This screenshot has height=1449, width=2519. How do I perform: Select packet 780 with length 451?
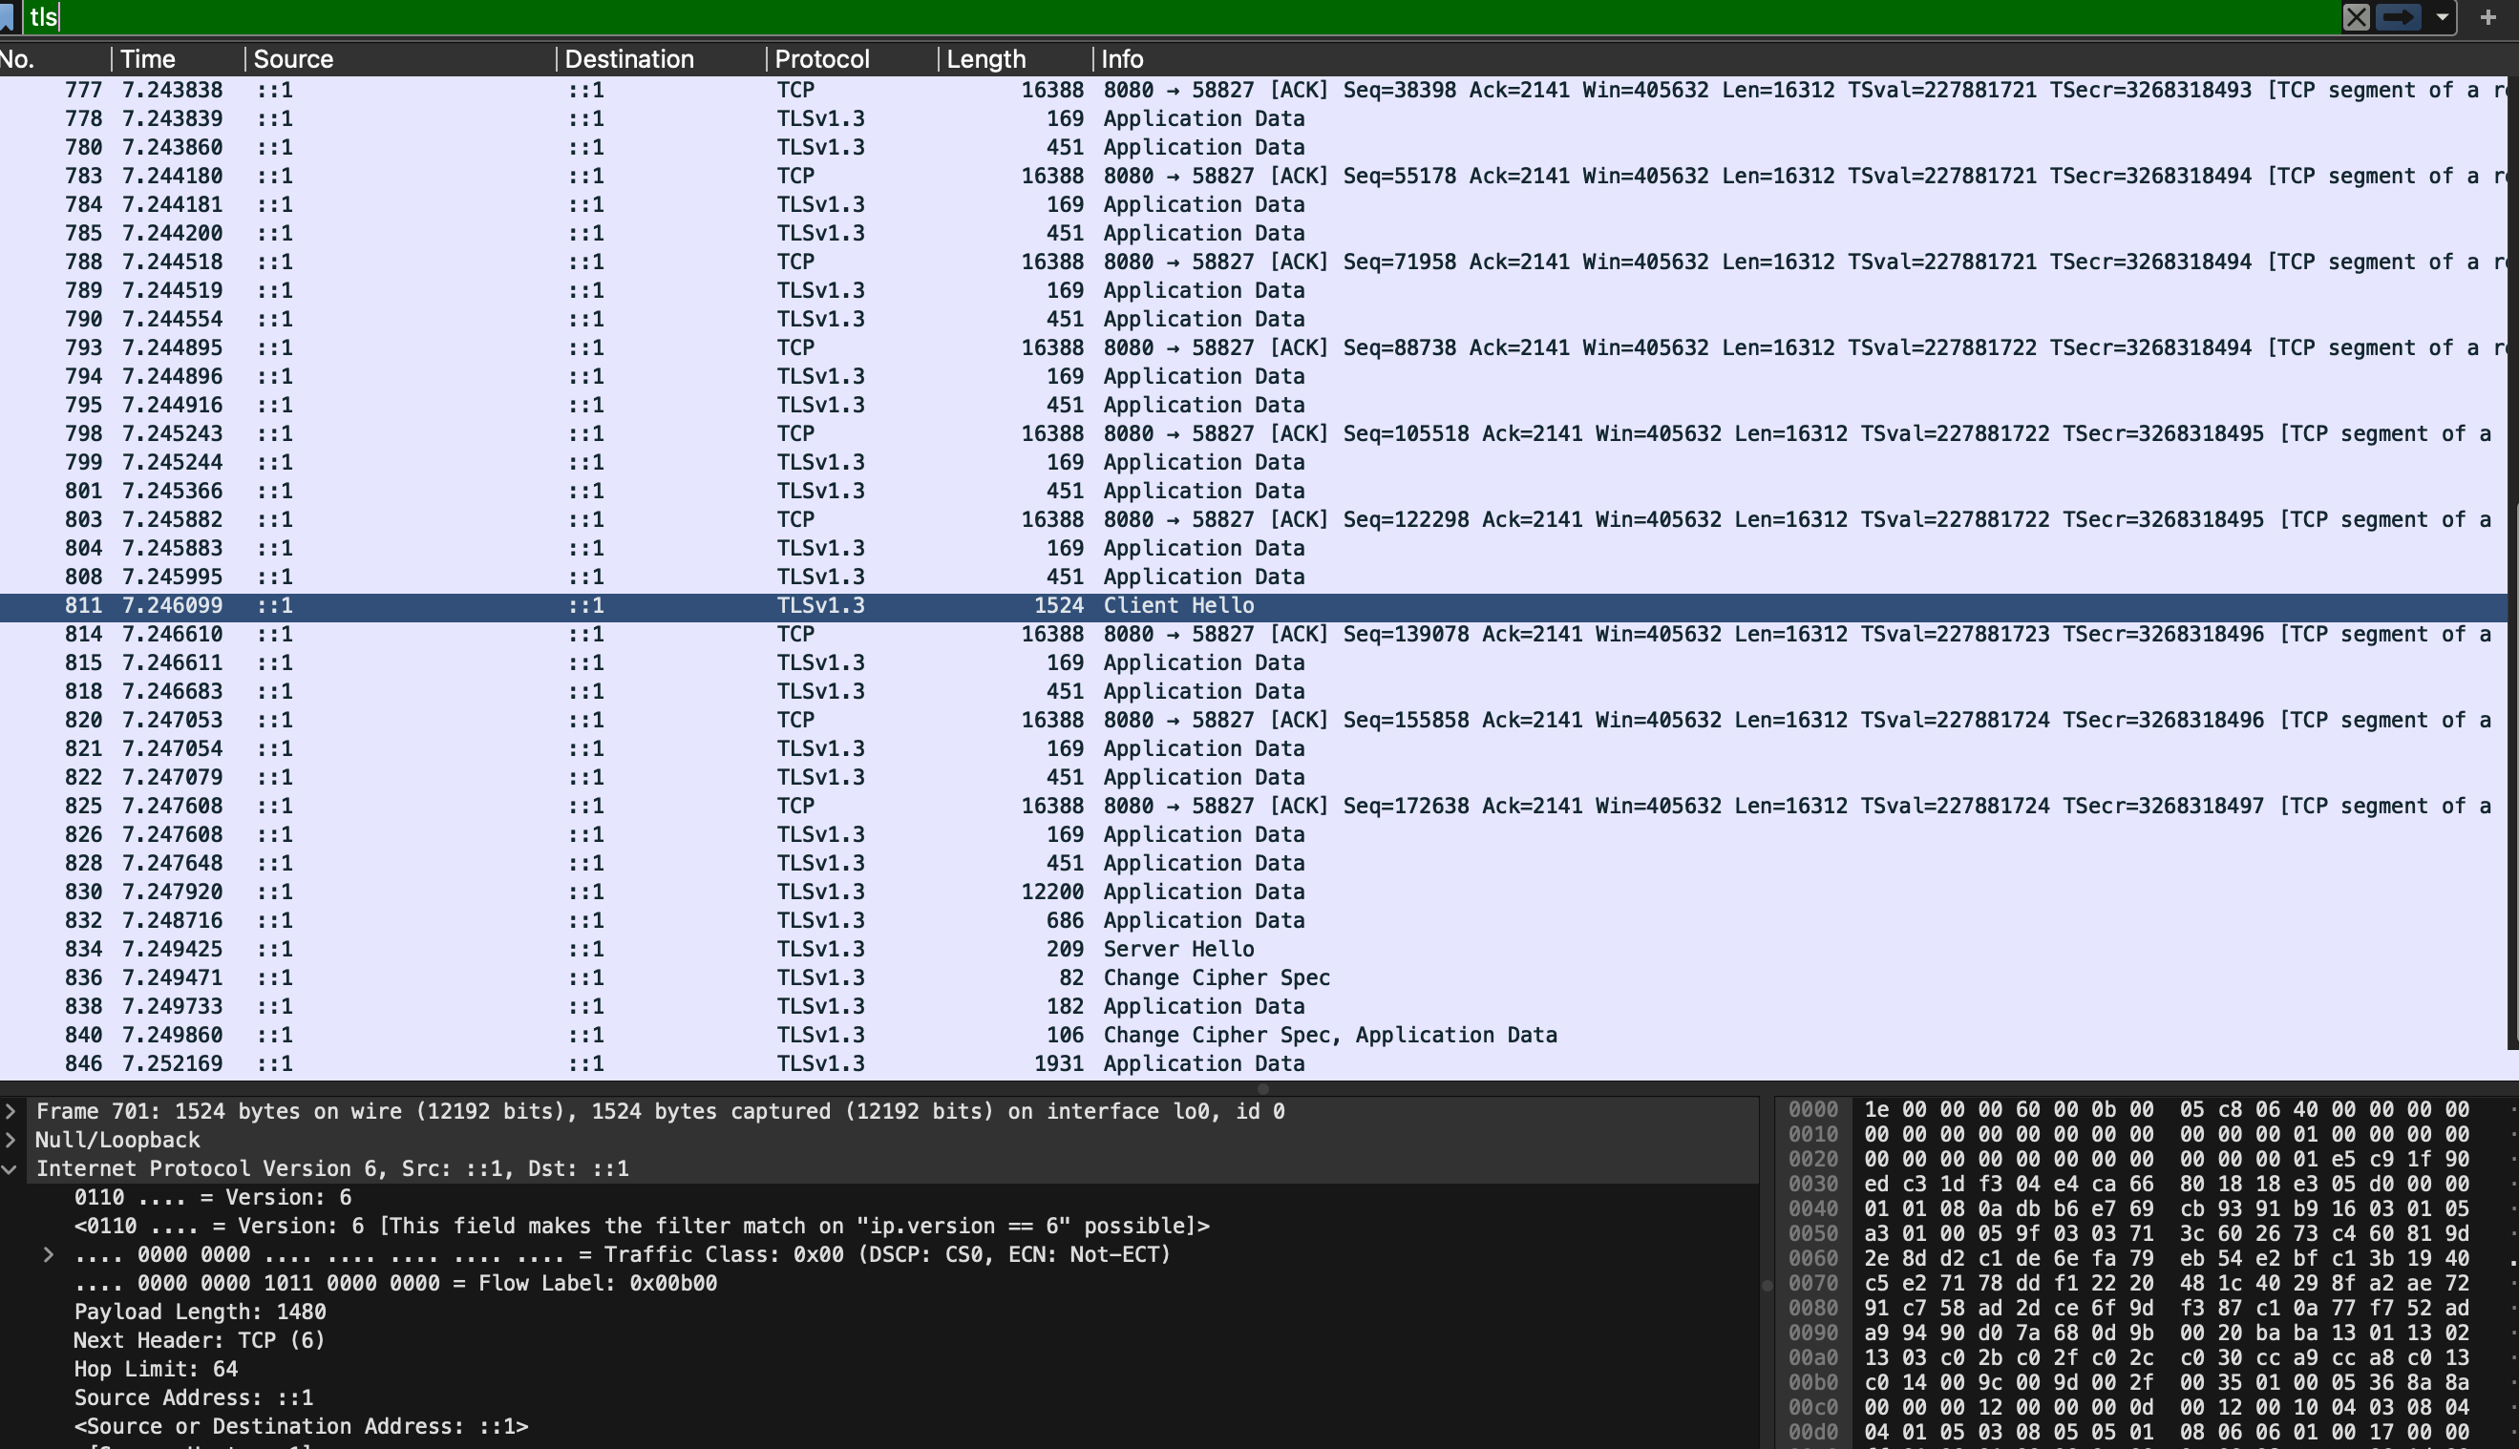[x=1254, y=147]
